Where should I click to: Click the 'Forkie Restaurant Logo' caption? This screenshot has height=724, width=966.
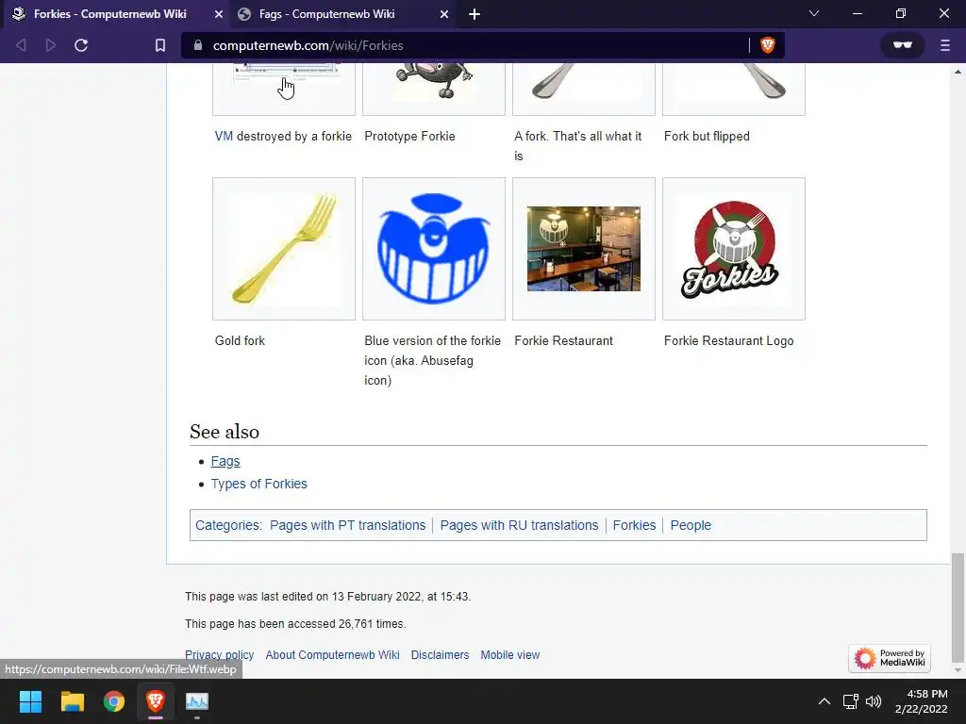tap(729, 340)
